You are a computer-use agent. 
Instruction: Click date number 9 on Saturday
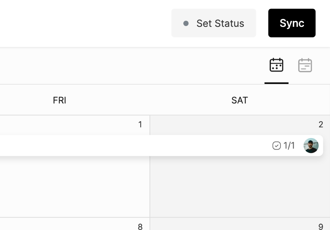[321, 226]
